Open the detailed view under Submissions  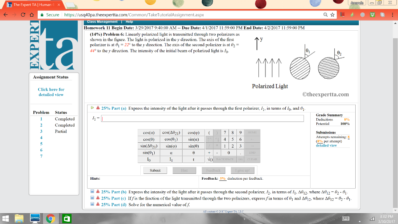327,145
